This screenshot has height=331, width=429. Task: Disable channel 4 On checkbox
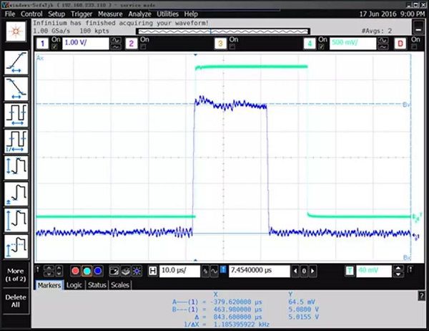[x=320, y=40]
